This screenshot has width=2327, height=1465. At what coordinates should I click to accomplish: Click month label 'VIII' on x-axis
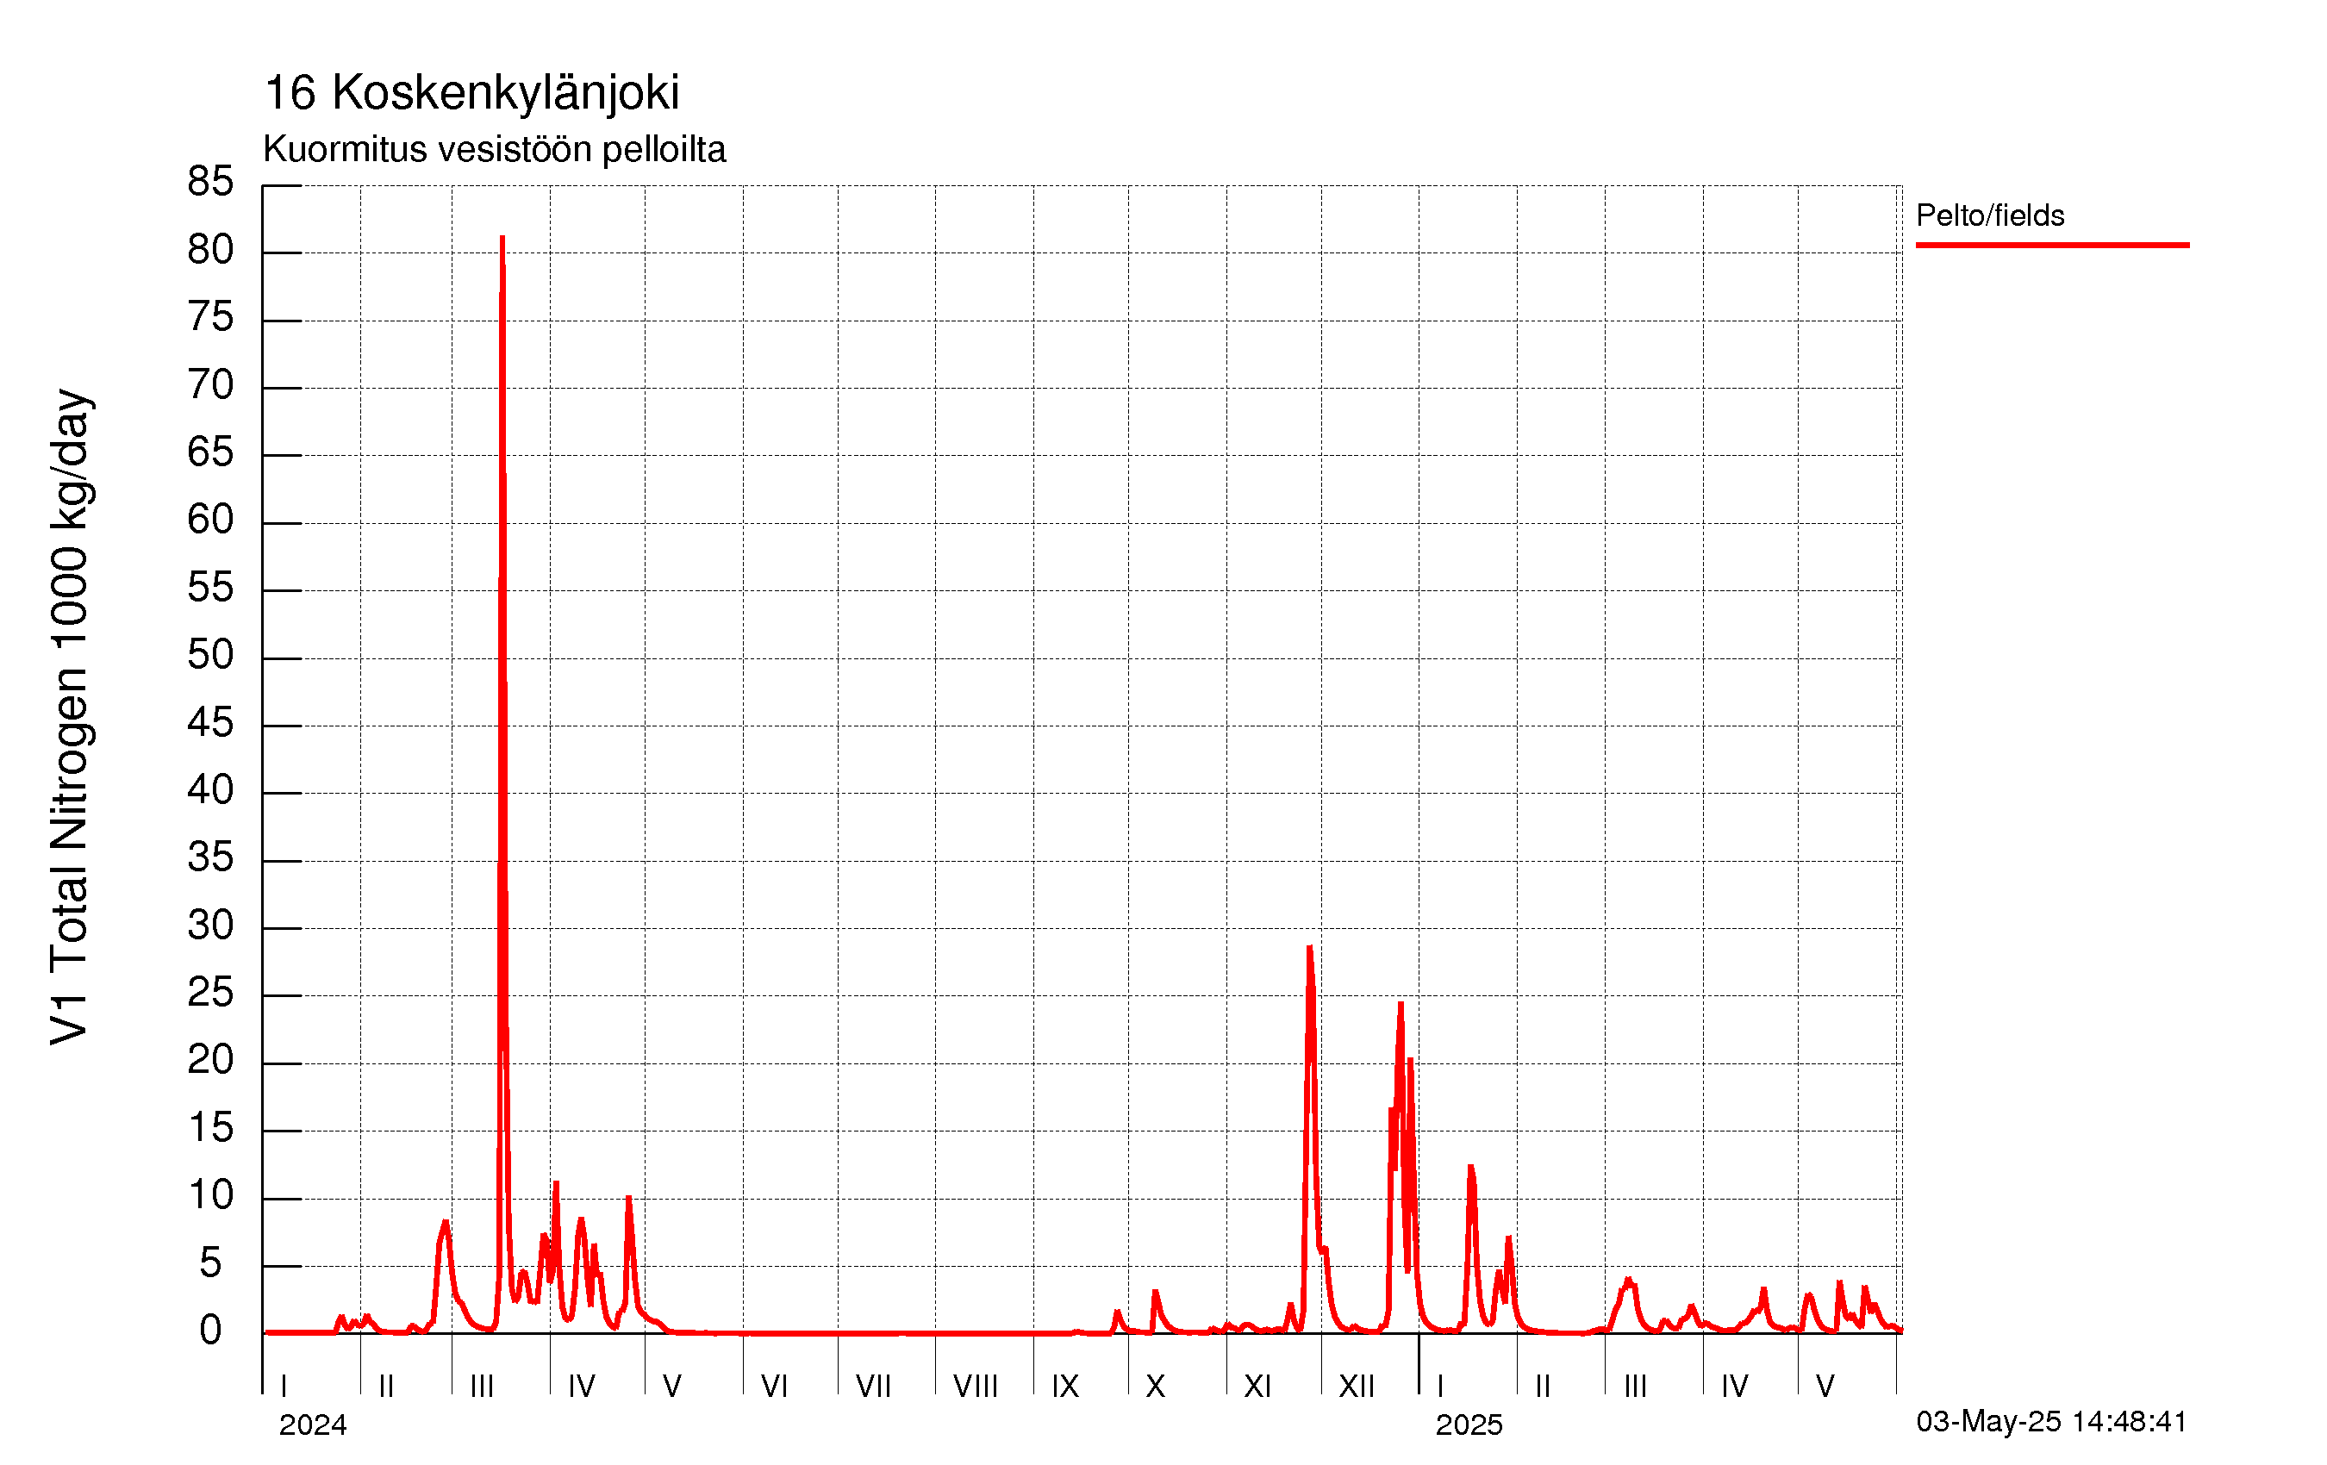pyautogui.click(x=975, y=1387)
